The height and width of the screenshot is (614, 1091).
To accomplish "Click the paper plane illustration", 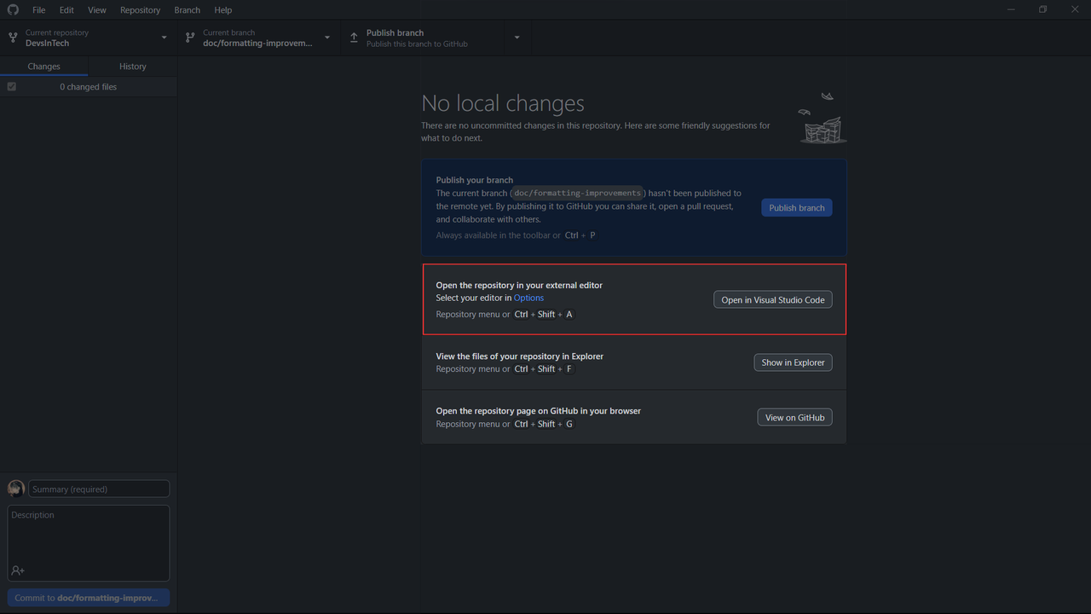I will coord(826,96).
